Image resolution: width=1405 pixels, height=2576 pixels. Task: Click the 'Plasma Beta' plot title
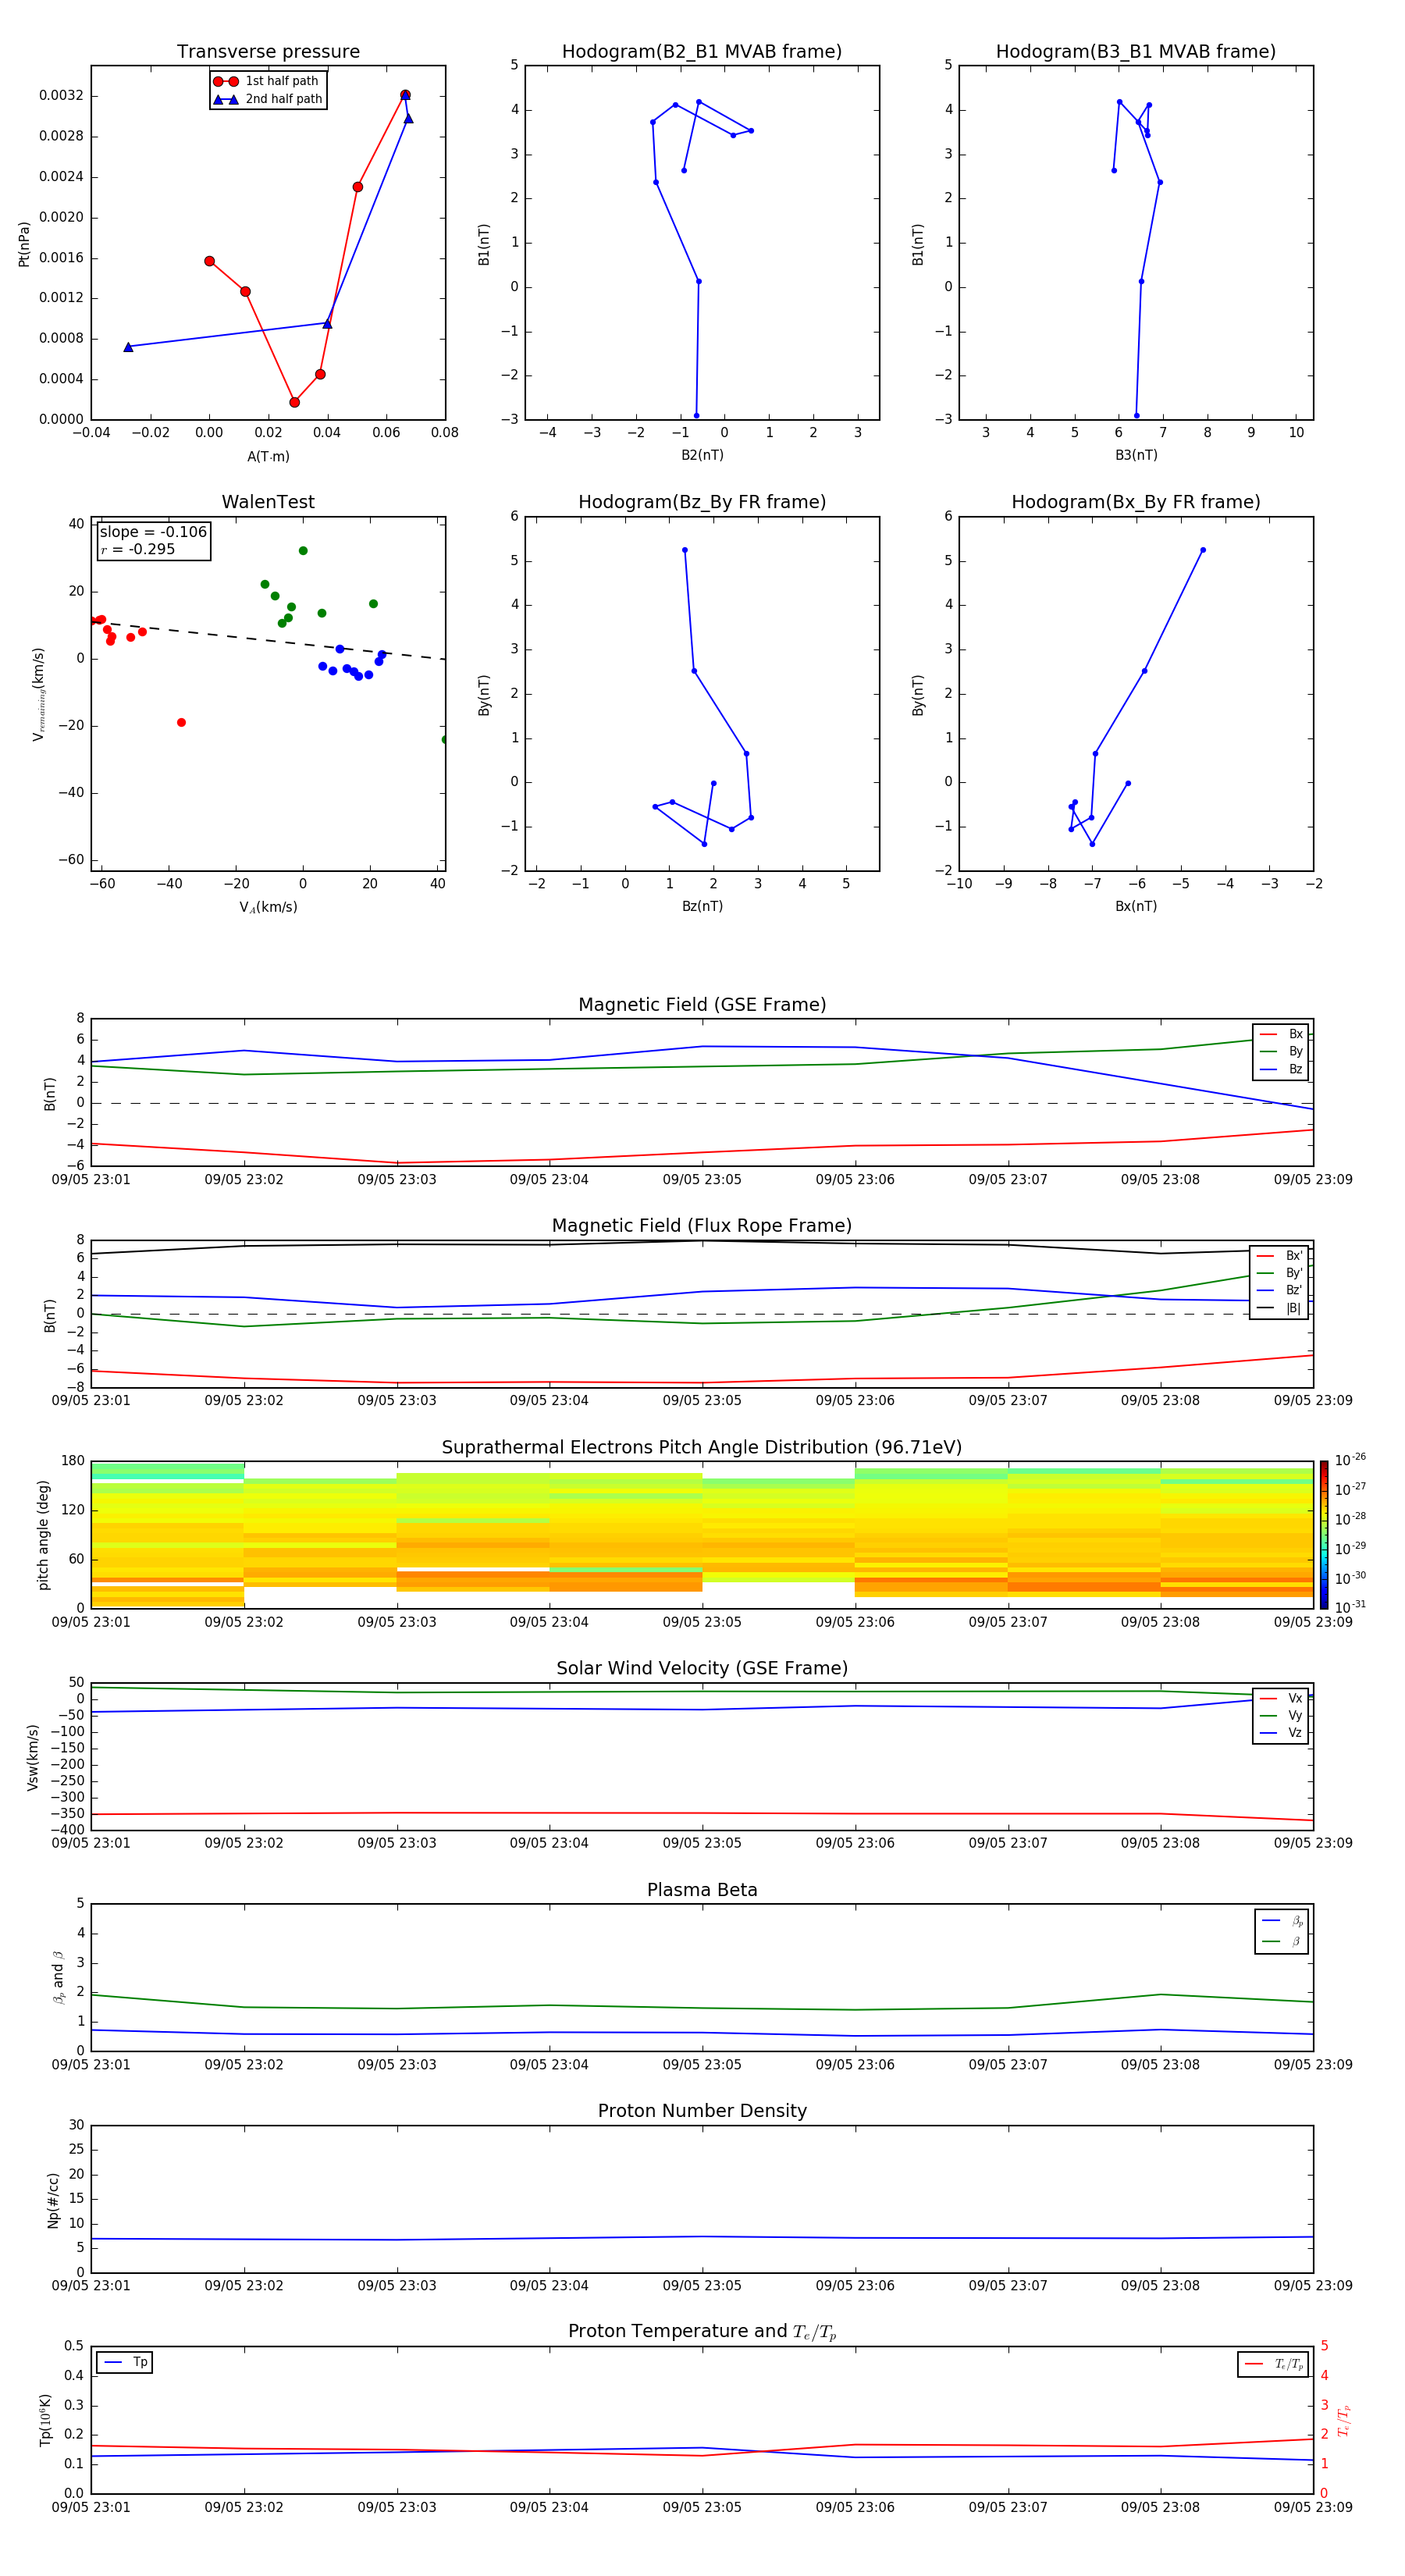point(702,1890)
